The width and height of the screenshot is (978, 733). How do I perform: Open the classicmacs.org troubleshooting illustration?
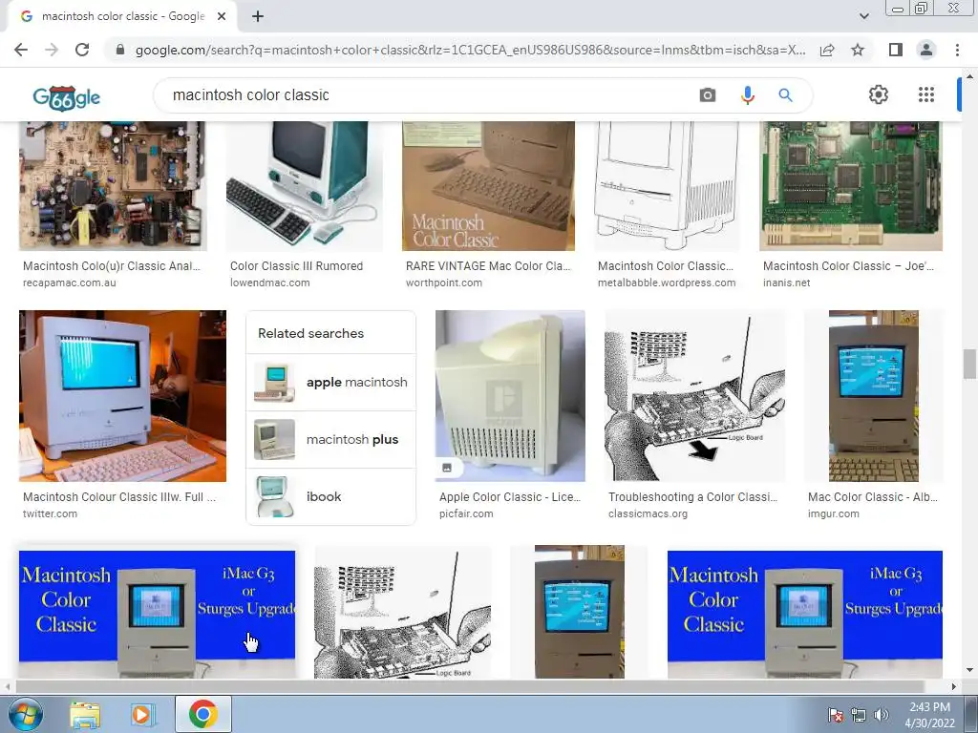(695, 396)
